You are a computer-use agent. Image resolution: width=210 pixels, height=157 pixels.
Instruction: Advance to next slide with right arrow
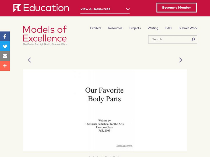(180, 60)
